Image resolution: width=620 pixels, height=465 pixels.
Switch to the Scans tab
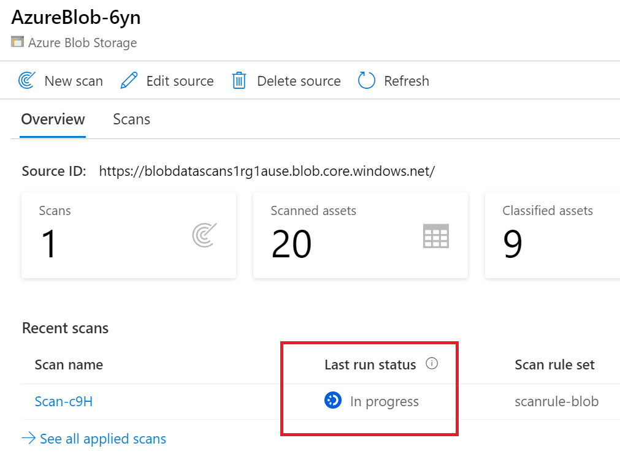point(131,119)
